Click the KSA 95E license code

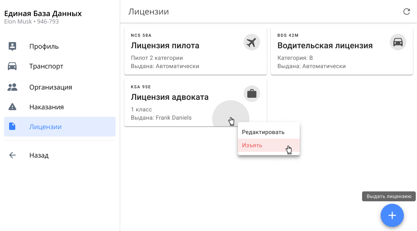[x=141, y=87]
